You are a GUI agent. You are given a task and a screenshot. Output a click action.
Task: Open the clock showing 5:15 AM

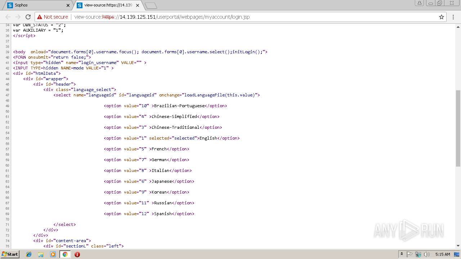(443, 254)
